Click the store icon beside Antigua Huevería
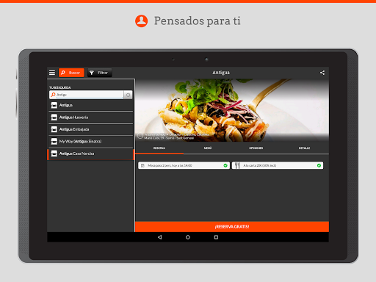Screen dimensions: 376x282 point(54,117)
